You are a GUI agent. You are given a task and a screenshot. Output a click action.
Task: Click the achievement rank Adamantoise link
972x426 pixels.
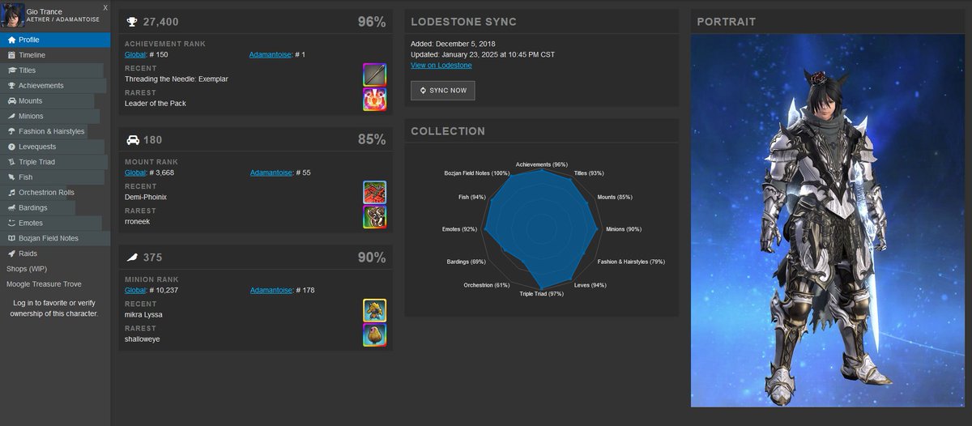point(271,54)
